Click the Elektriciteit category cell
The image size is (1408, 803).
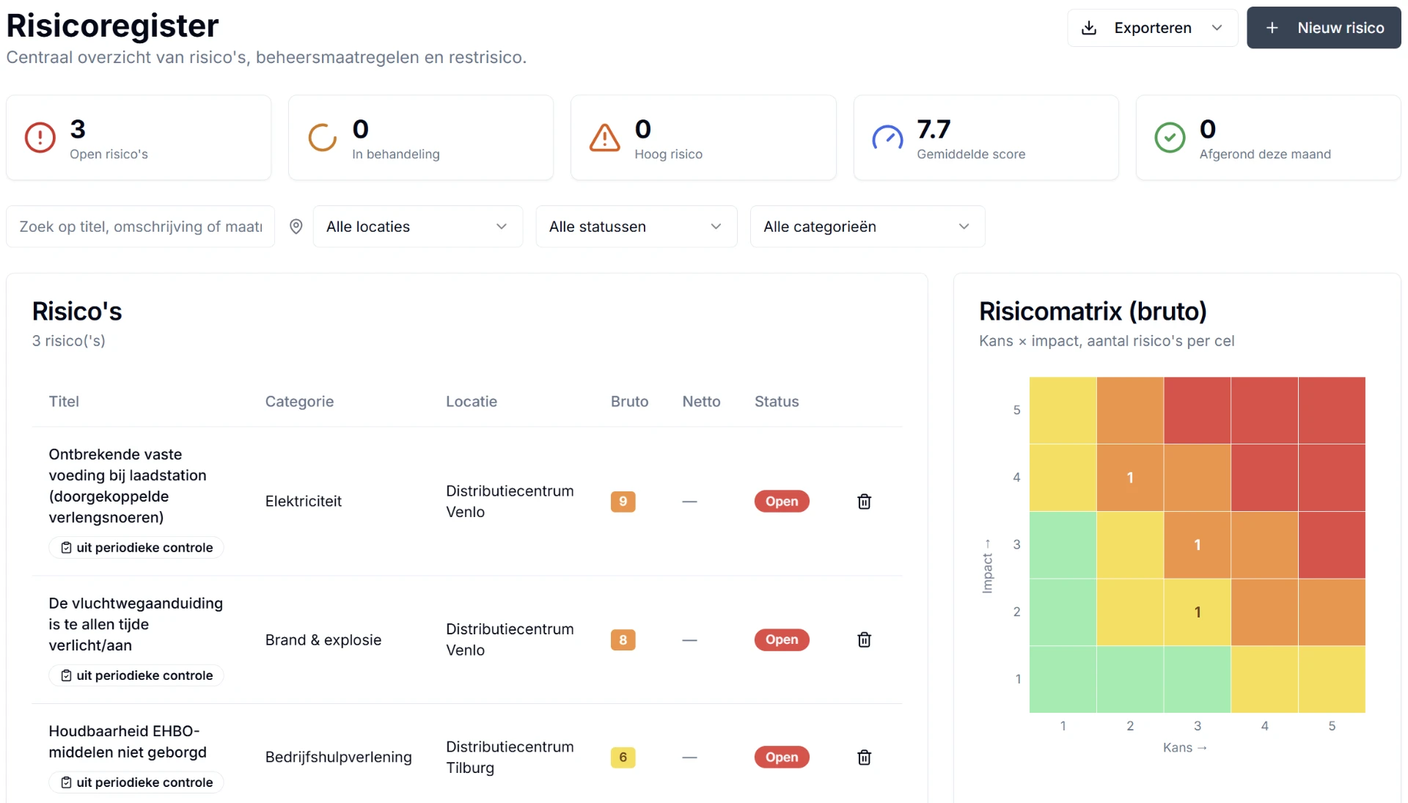pos(304,502)
